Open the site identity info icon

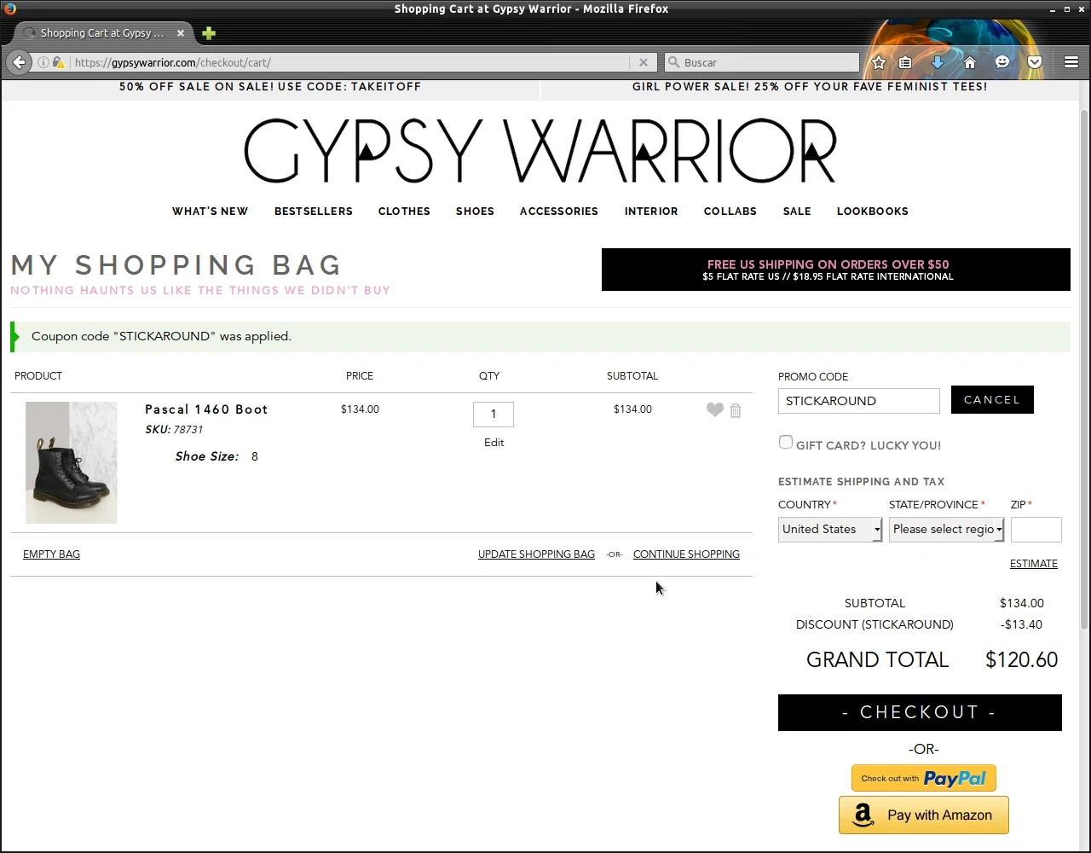pos(43,62)
